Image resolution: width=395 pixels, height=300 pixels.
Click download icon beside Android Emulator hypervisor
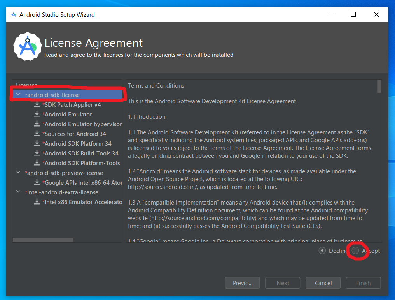[x=37, y=124]
